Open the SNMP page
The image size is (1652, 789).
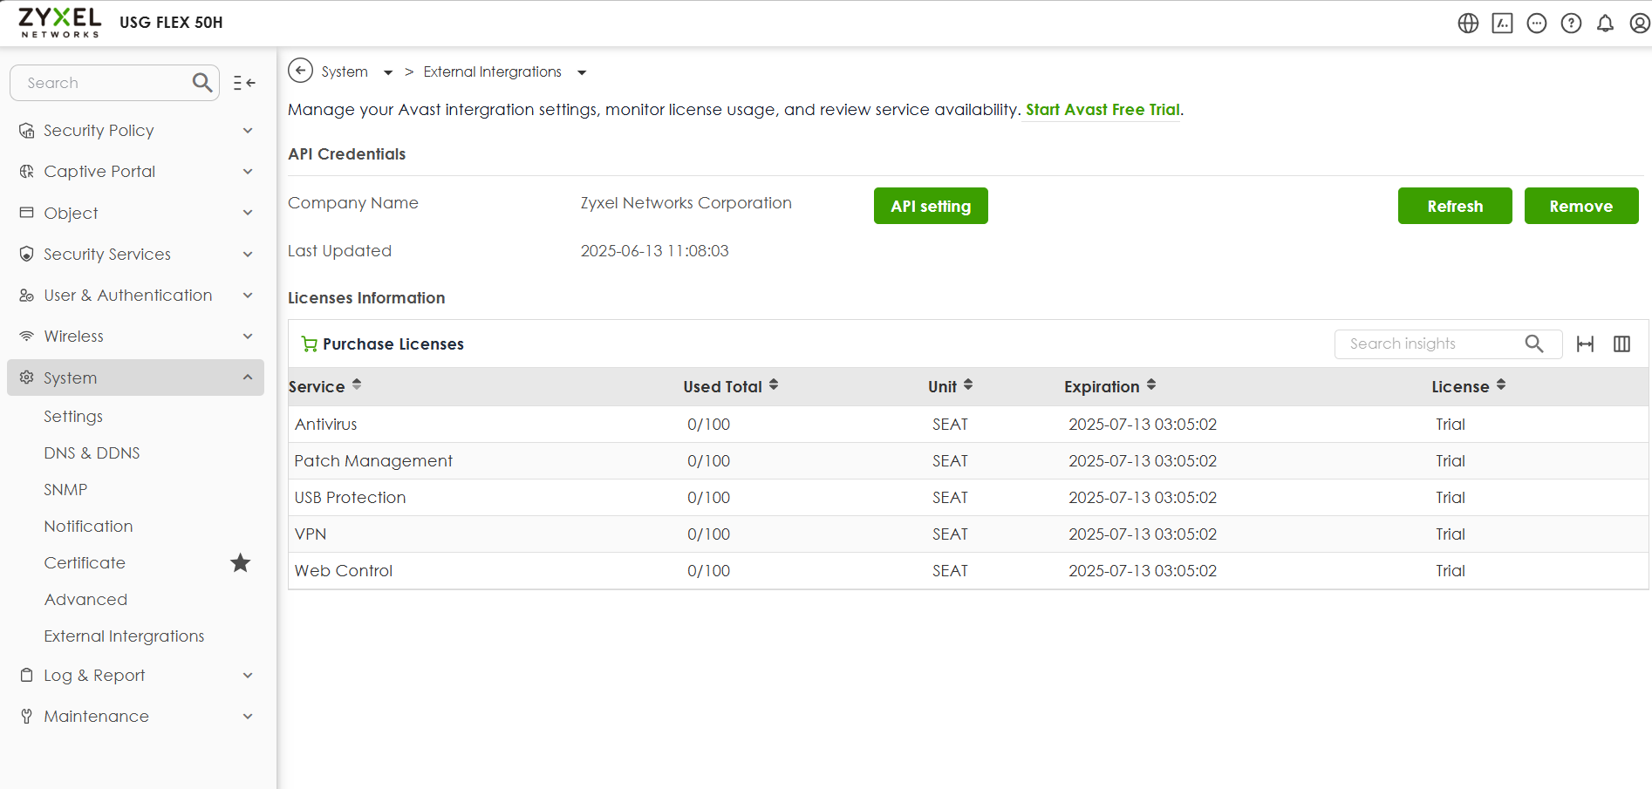click(65, 490)
